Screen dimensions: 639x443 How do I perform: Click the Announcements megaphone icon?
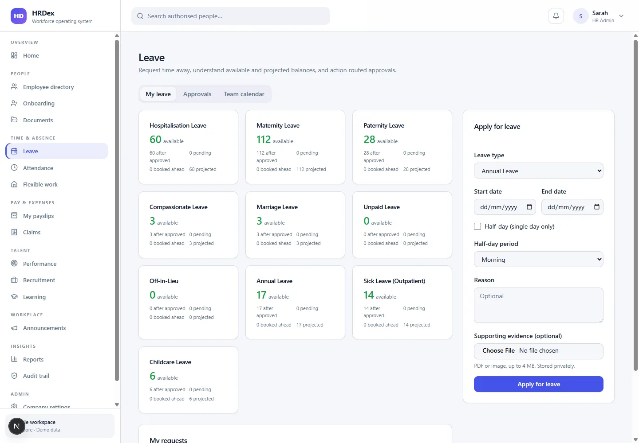(x=14, y=328)
